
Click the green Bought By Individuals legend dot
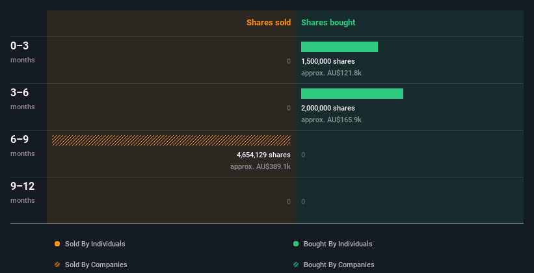click(296, 244)
